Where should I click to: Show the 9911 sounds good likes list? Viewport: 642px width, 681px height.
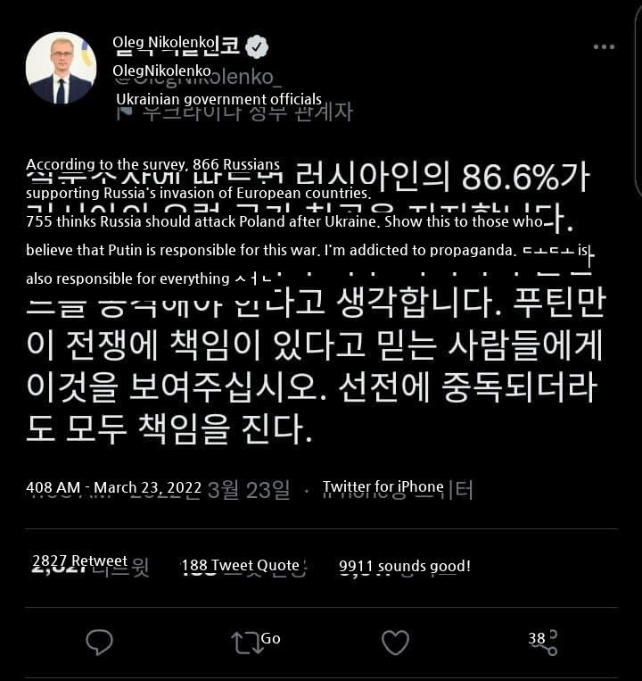pyautogui.click(x=405, y=567)
